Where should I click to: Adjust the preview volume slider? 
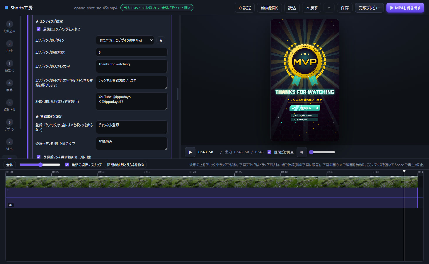tap(322, 152)
